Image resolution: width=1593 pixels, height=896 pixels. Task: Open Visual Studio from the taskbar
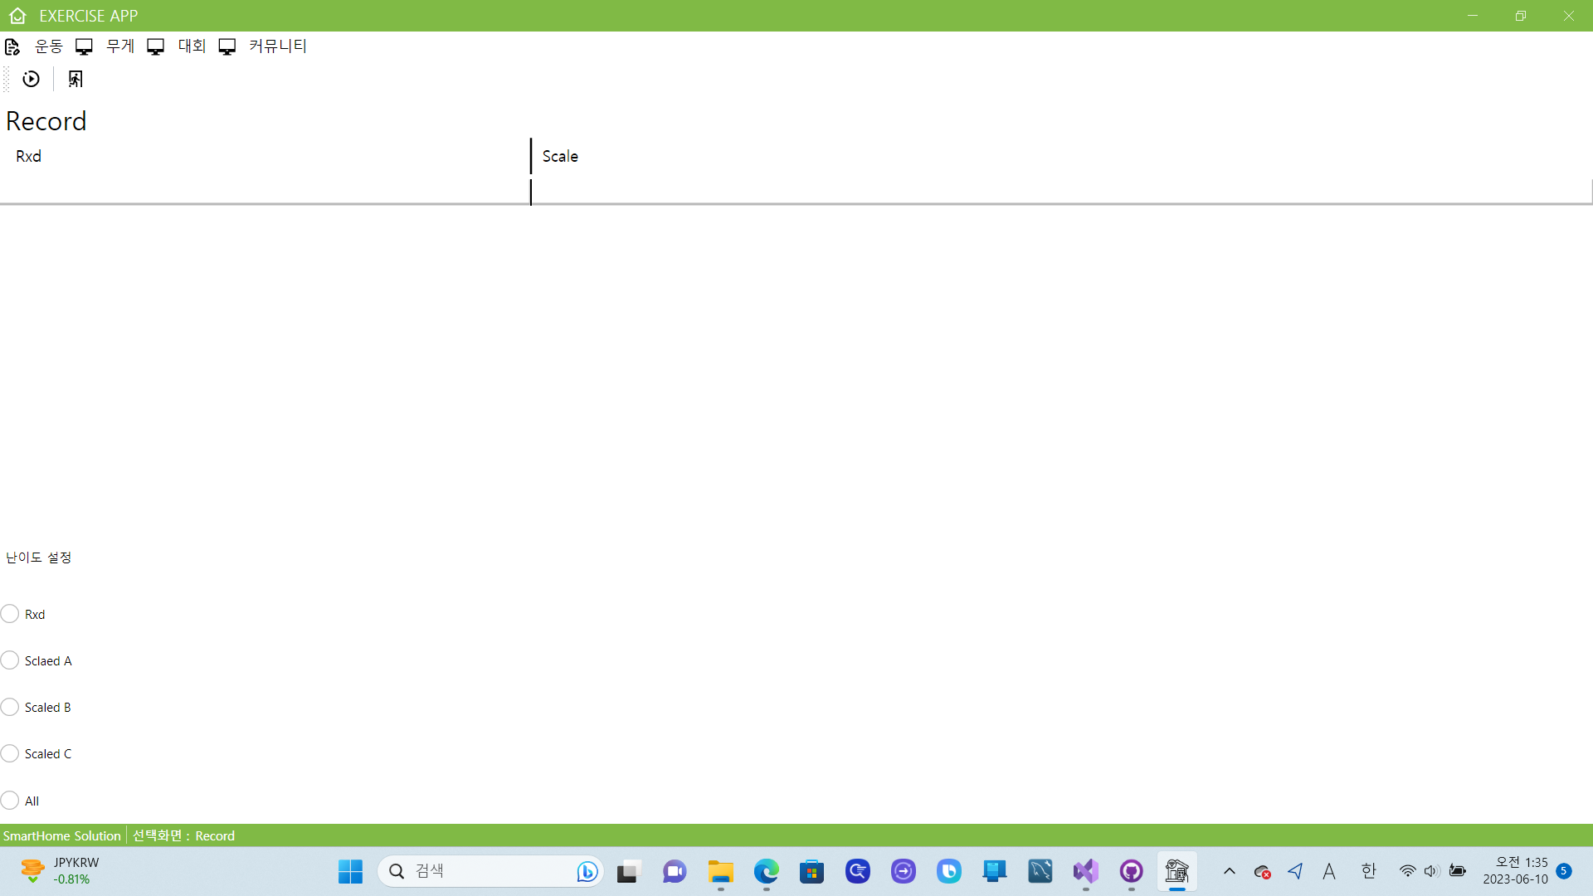[x=1085, y=871]
